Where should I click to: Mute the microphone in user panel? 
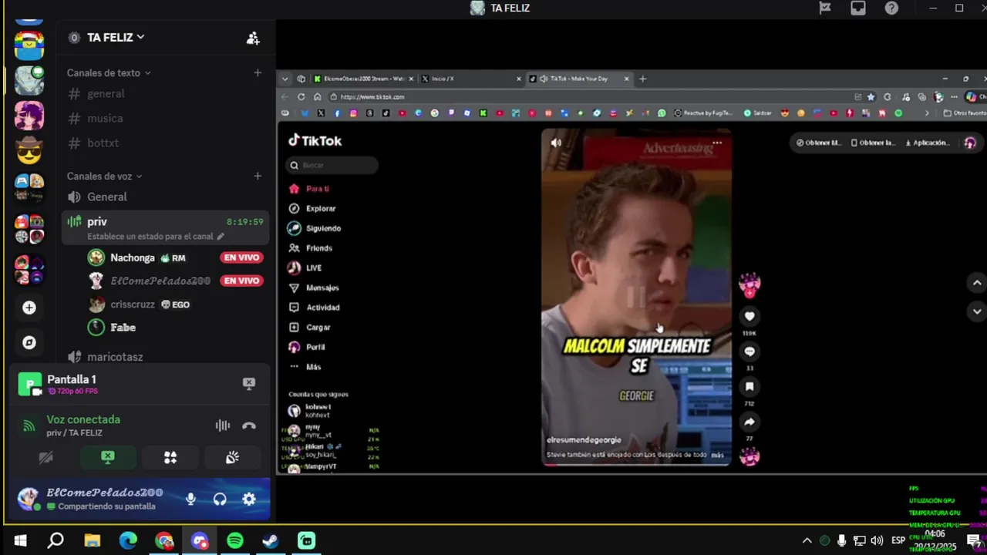click(190, 499)
